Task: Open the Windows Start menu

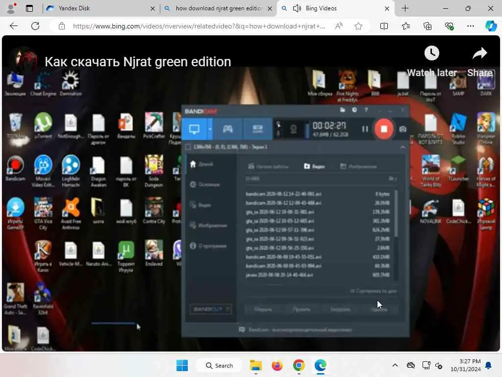Action: pos(182,365)
